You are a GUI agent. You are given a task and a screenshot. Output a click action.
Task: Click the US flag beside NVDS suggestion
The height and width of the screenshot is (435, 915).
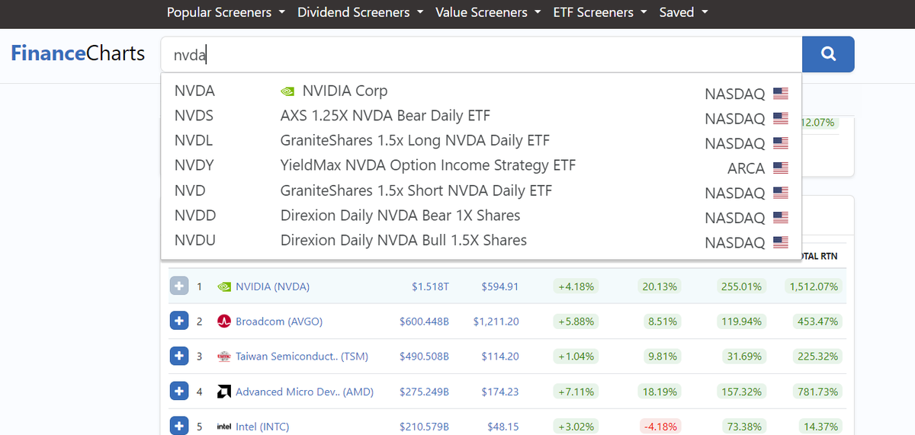click(x=780, y=118)
